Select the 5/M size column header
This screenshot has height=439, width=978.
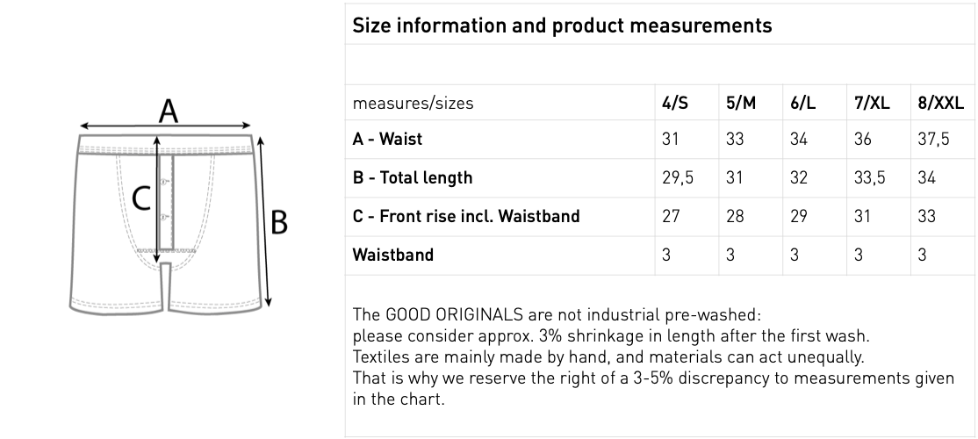pos(740,103)
